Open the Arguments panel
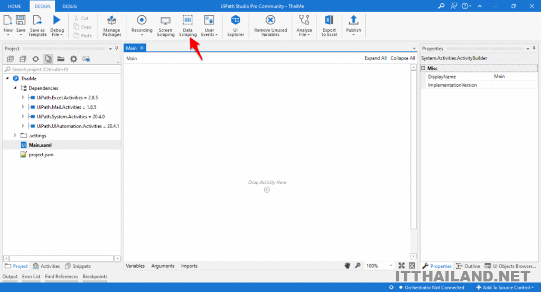Viewport: 541px width, 292px height. click(163, 266)
